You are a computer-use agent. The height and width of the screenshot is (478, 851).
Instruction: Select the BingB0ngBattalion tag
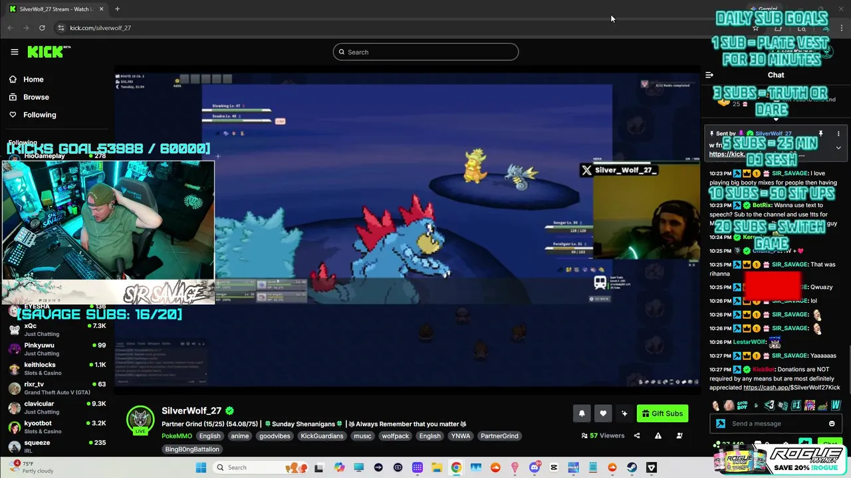point(192,449)
